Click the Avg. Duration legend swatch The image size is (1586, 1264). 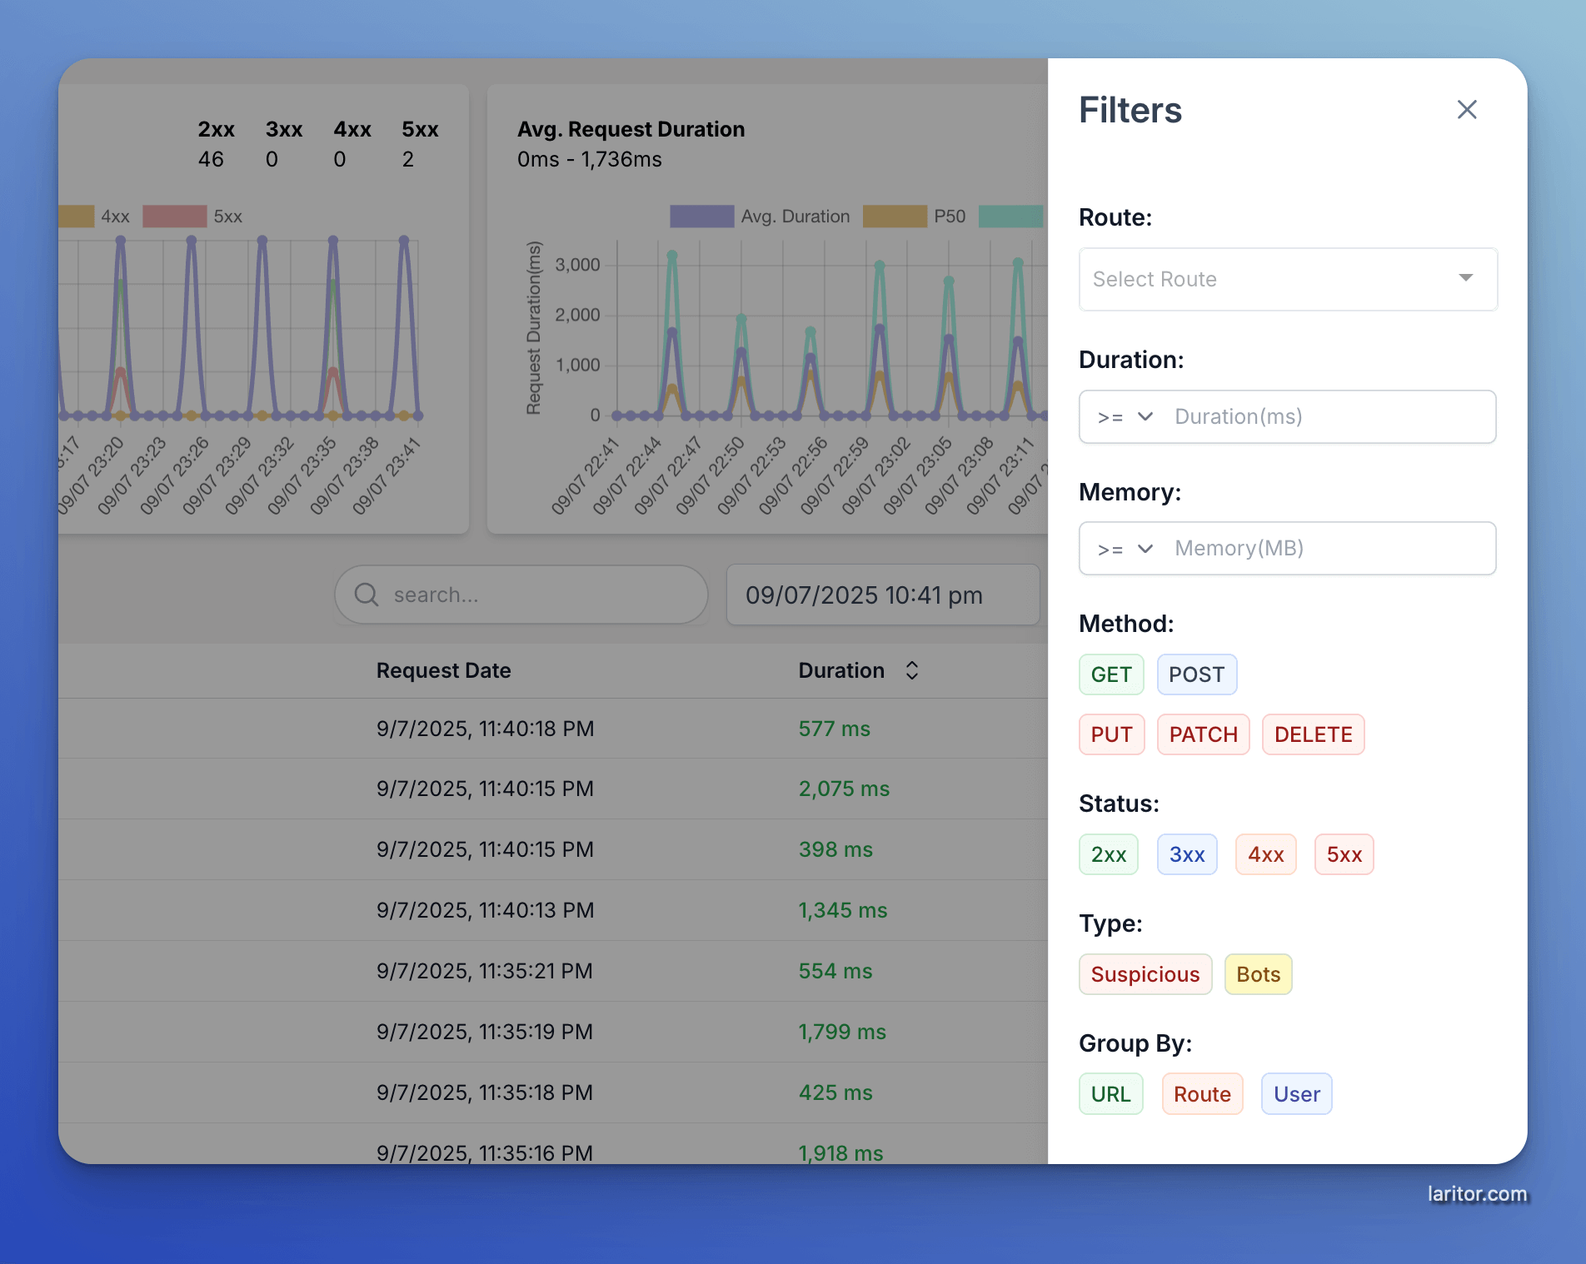tap(701, 216)
